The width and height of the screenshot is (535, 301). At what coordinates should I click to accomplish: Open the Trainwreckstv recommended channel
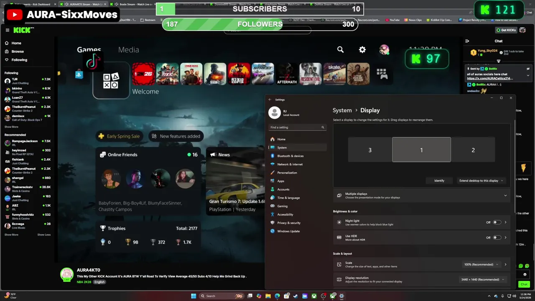click(x=28, y=189)
